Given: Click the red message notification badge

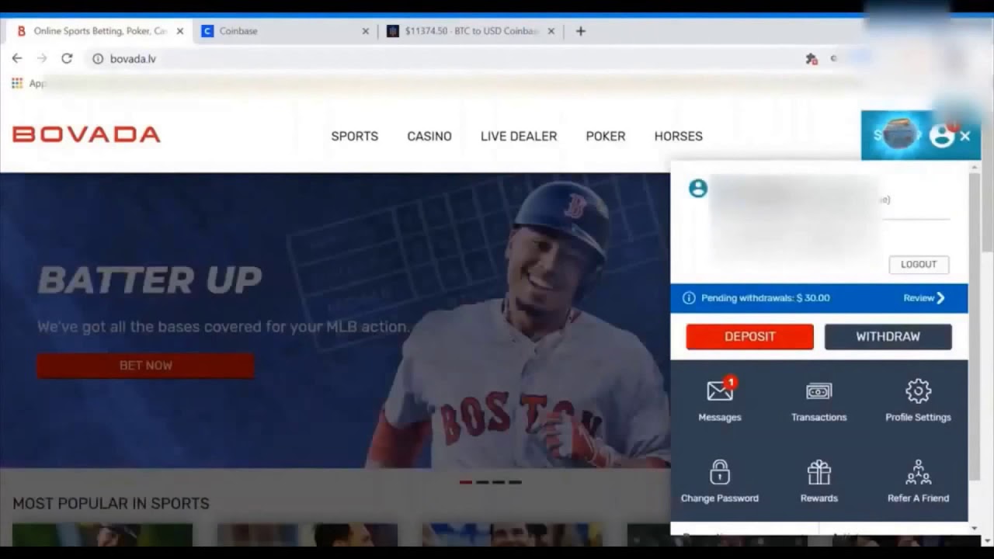Looking at the screenshot, I should coord(731,382).
